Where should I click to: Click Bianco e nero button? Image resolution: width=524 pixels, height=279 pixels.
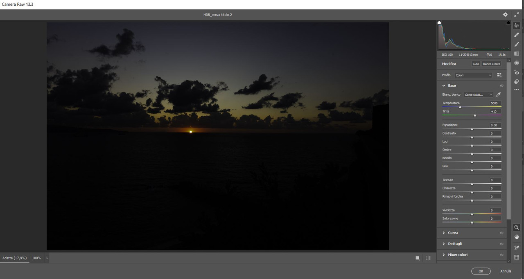pyautogui.click(x=491, y=64)
